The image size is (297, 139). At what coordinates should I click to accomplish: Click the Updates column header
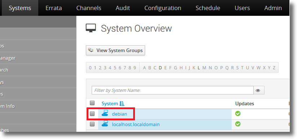pyautogui.click(x=245, y=103)
